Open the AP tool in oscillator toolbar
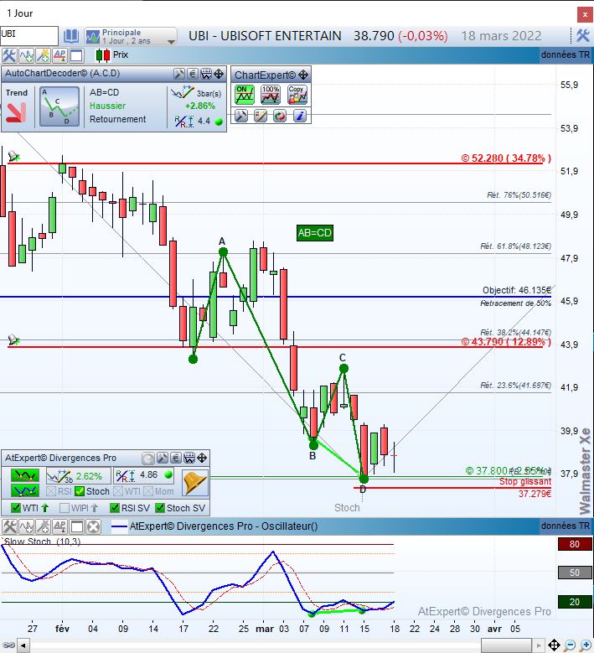This screenshot has width=594, height=653. click(59, 526)
